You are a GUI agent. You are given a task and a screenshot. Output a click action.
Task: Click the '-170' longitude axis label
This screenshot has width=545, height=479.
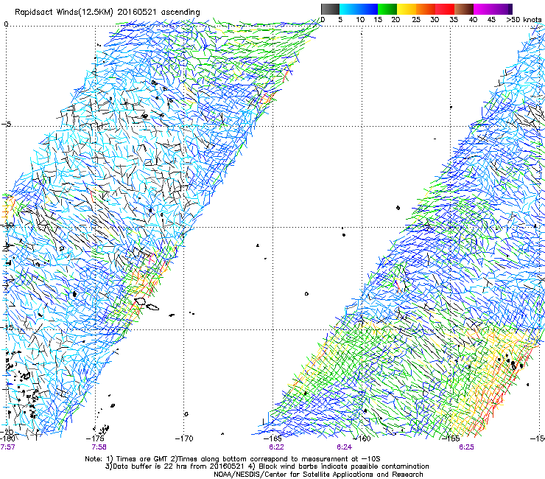point(184,438)
